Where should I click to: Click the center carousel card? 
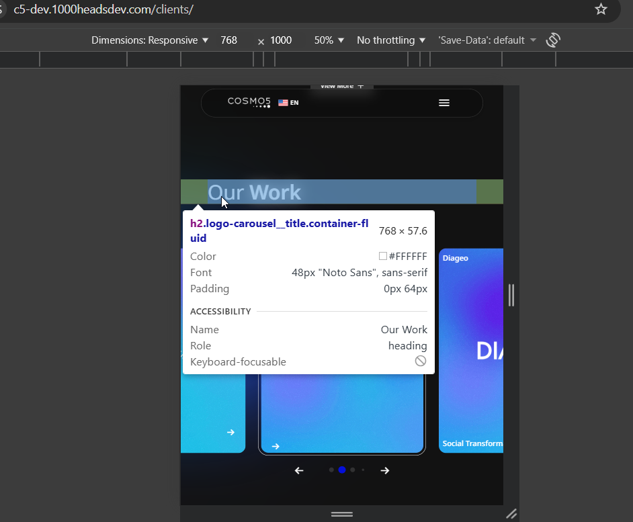pyautogui.click(x=342, y=414)
